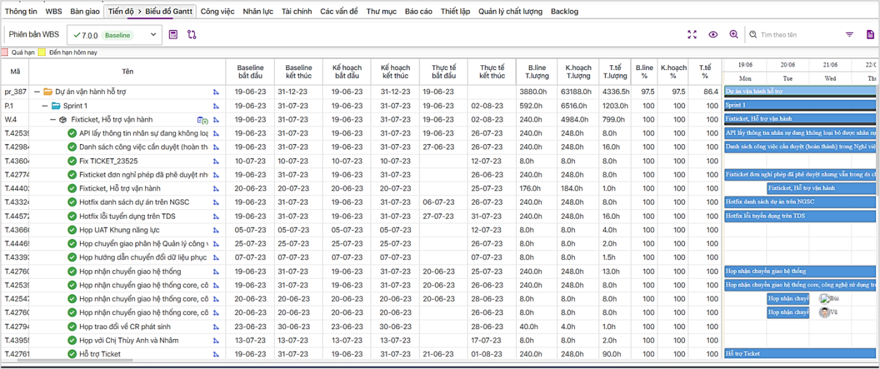This screenshot has height=369, width=880.
Task: Click Gantt locate icon on Họp trao đổi về CR row
Action: [x=216, y=326]
